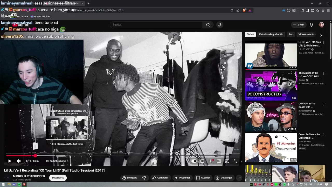Screen dimensions: 332x187
Task: Dislike the video with thumbs down
Action: (x=144, y=178)
